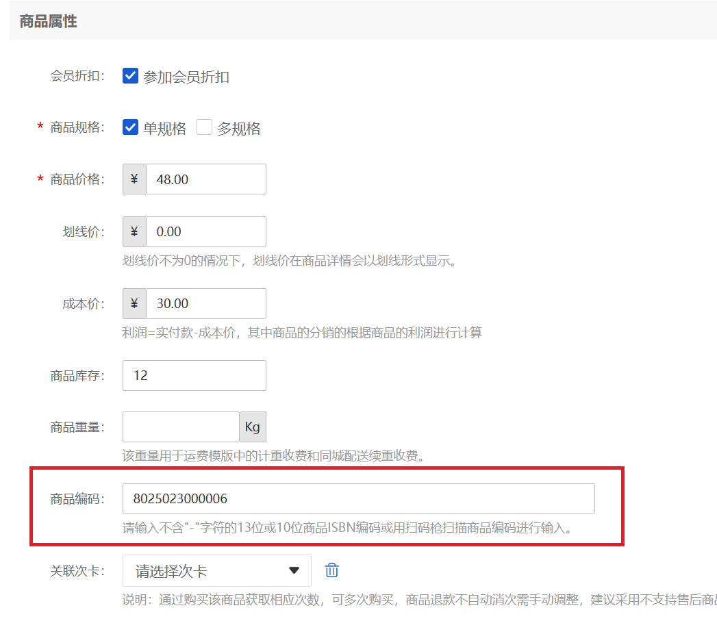Click the ¥ symbol beside 商品价格
The width and height of the screenshot is (717, 634).
[134, 179]
